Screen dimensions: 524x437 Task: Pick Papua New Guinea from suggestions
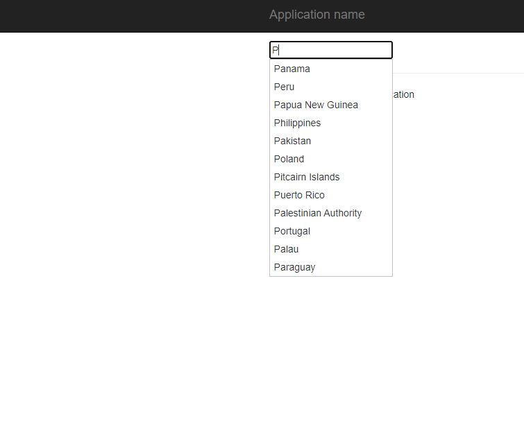[x=331, y=105]
